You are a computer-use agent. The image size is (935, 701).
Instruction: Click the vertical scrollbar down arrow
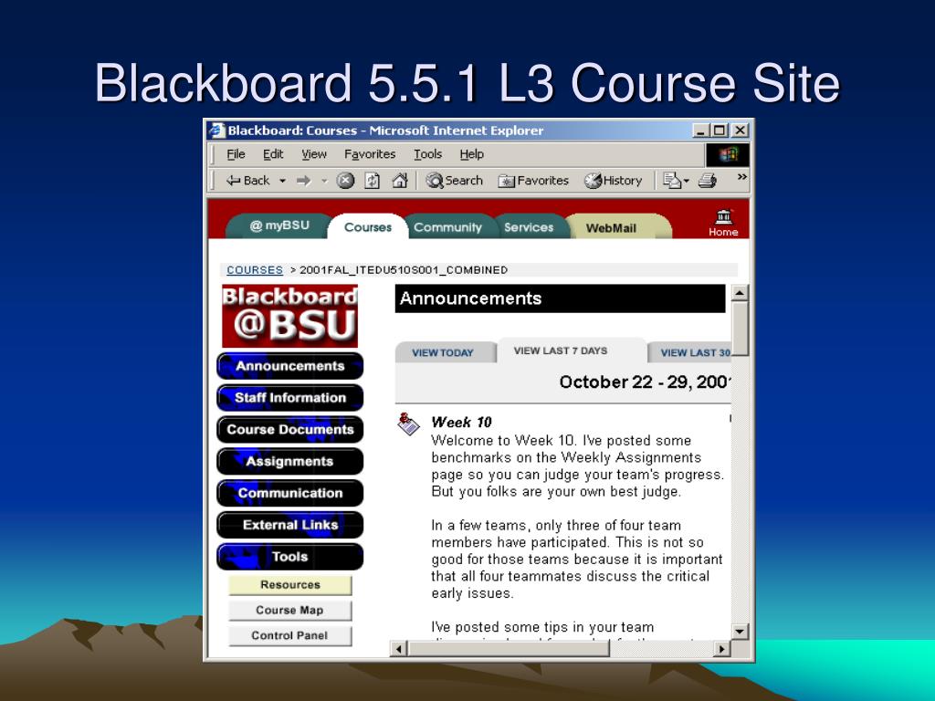pos(740,631)
